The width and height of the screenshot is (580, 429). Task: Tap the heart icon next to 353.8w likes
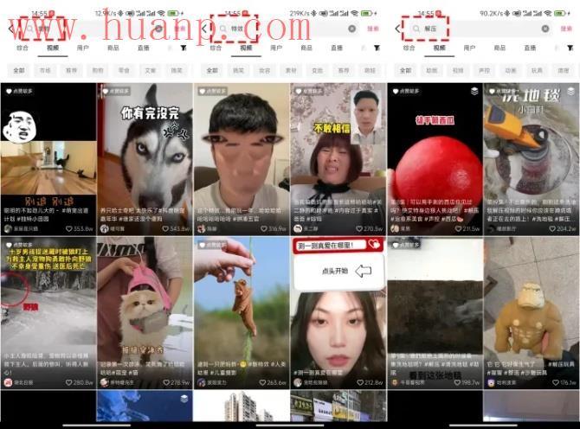(68, 228)
